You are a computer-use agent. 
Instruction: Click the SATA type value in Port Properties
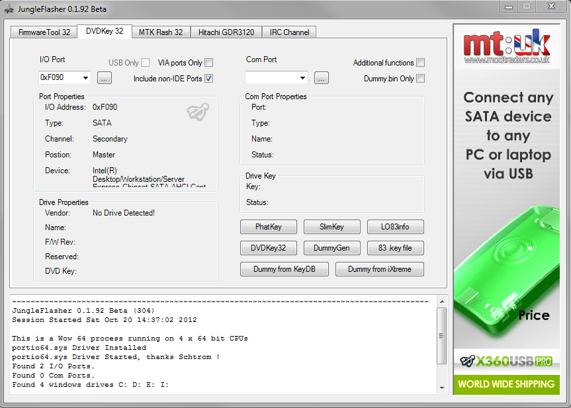[102, 123]
